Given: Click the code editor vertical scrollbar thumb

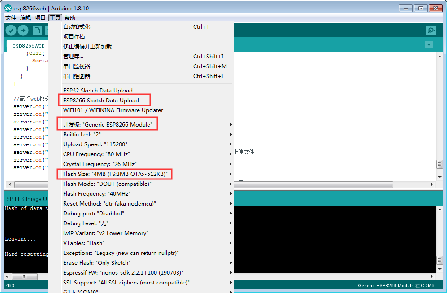Looking at the screenshot, I should (x=439, y=164).
